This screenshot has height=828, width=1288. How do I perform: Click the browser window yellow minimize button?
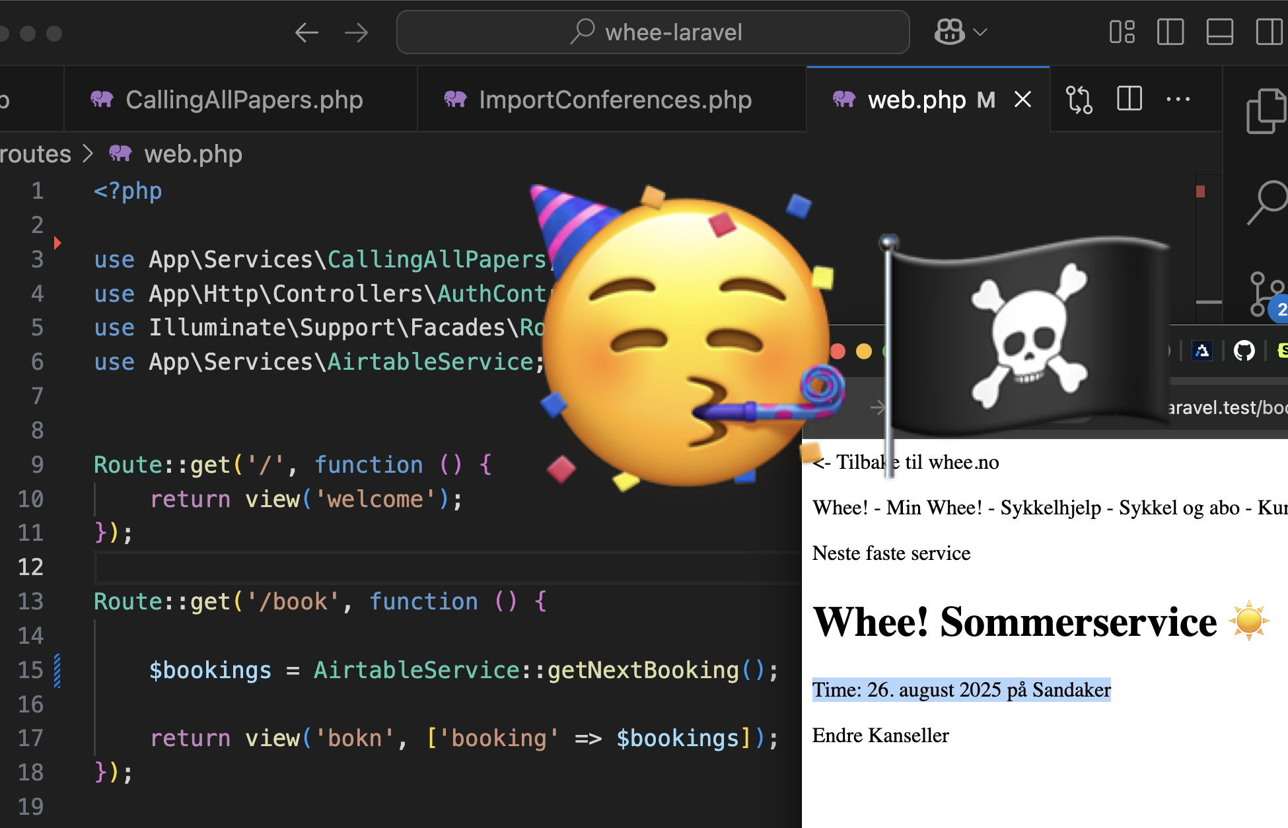point(863,351)
